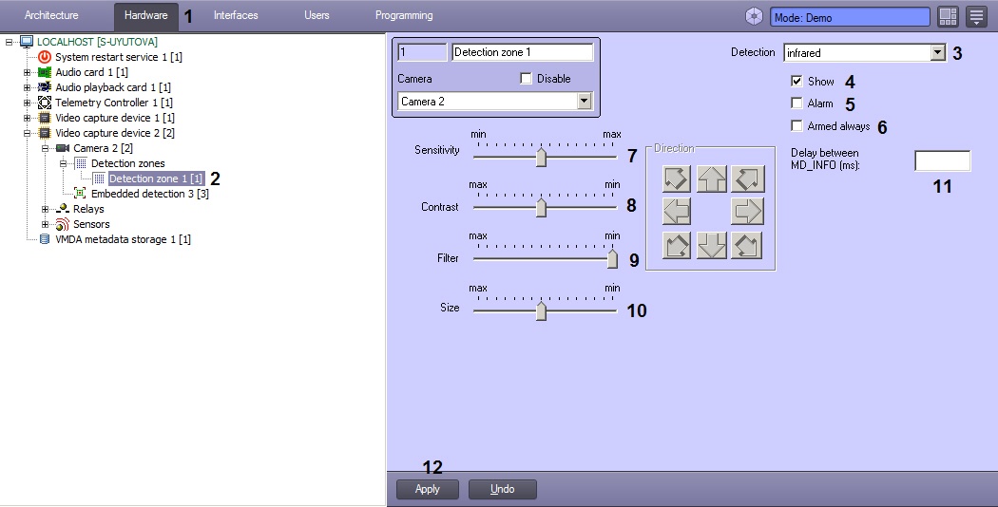The image size is (998, 507).
Task: Select VMDA metadata storage 1 [1] item
Action: click(123, 239)
